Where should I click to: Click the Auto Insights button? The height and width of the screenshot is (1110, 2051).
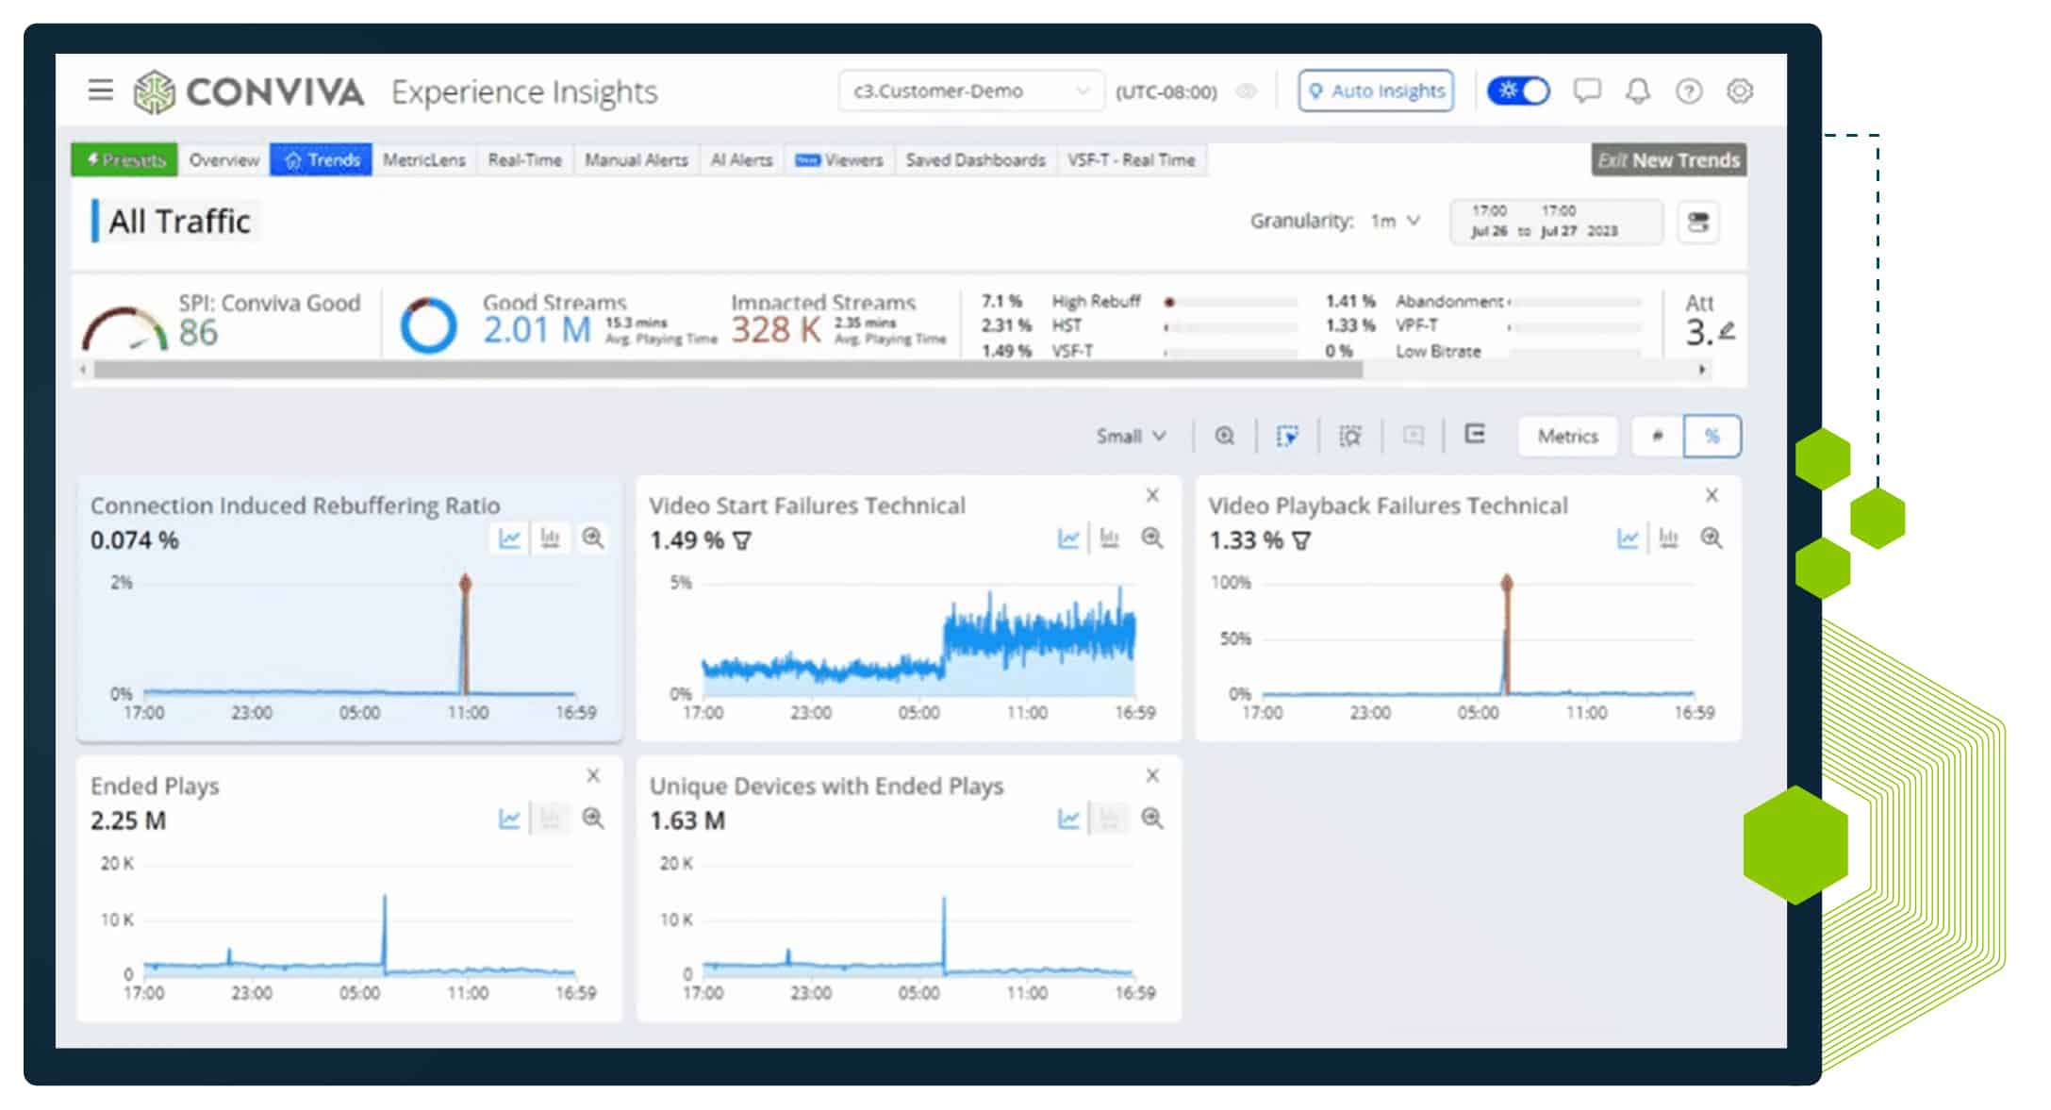pyautogui.click(x=1376, y=91)
